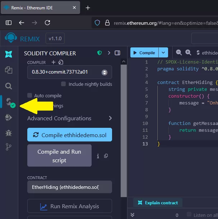This screenshot has width=218, height=219.
Task: Open the Git source control icon
Action: [9, 147]
